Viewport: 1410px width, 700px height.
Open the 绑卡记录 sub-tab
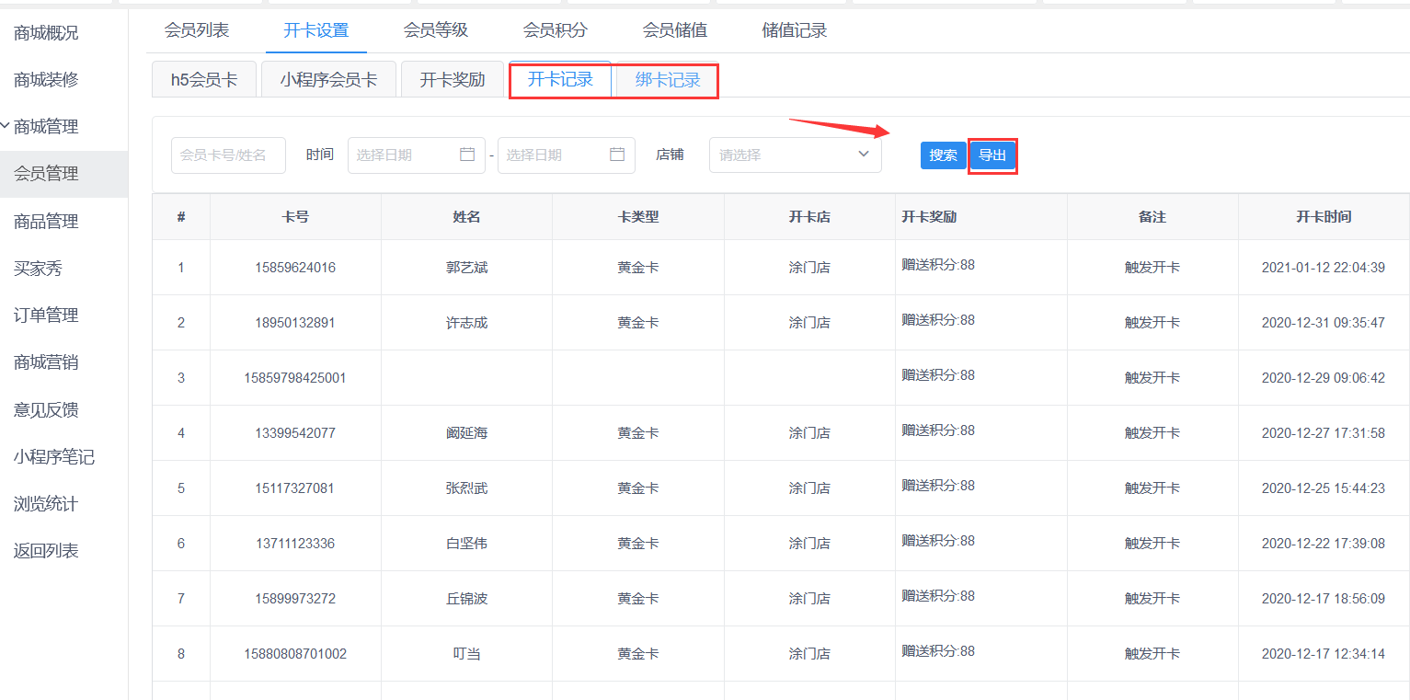[668, 80]
